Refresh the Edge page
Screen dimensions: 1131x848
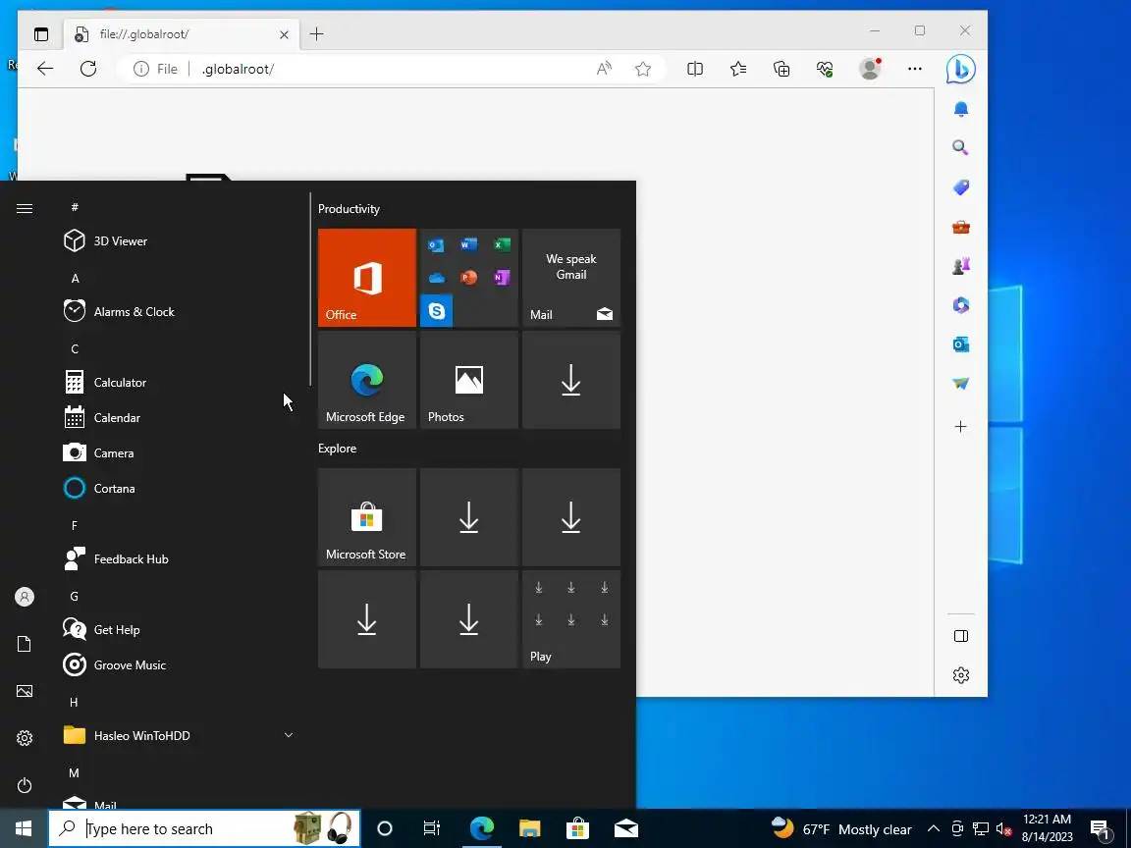click(x=88, y=69)
